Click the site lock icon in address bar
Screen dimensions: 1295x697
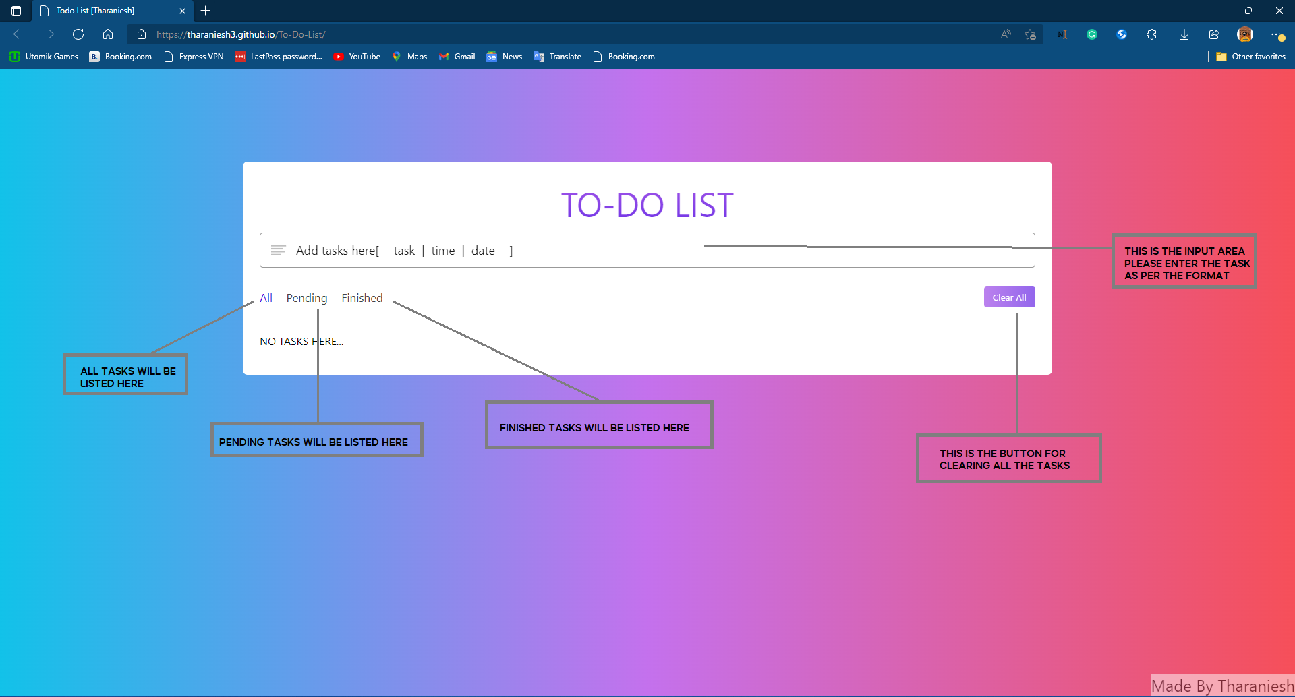coord(142,34)
